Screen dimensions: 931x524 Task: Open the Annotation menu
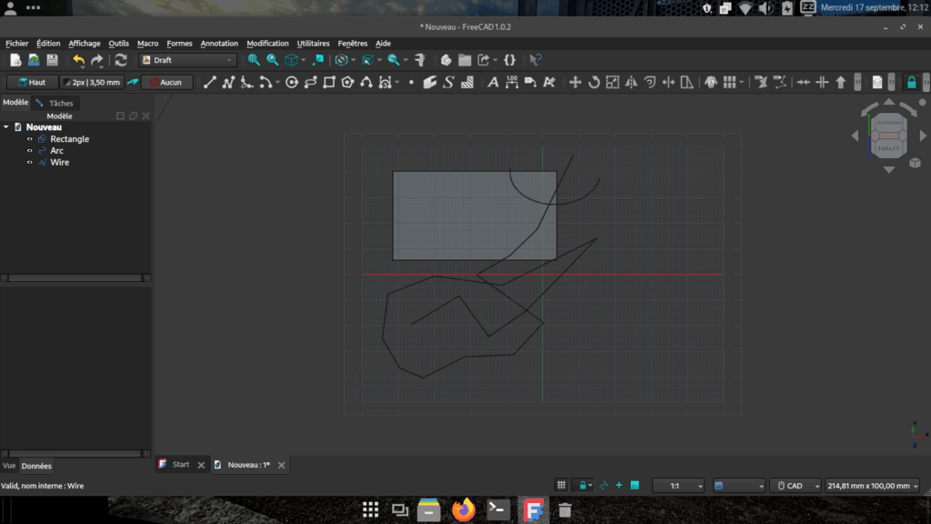click(219, 44)
